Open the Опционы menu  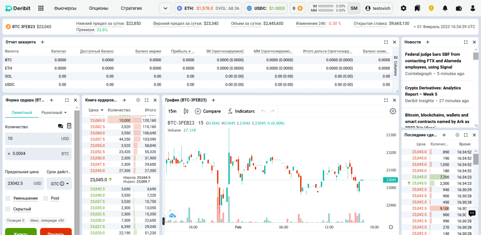point(98,8)
